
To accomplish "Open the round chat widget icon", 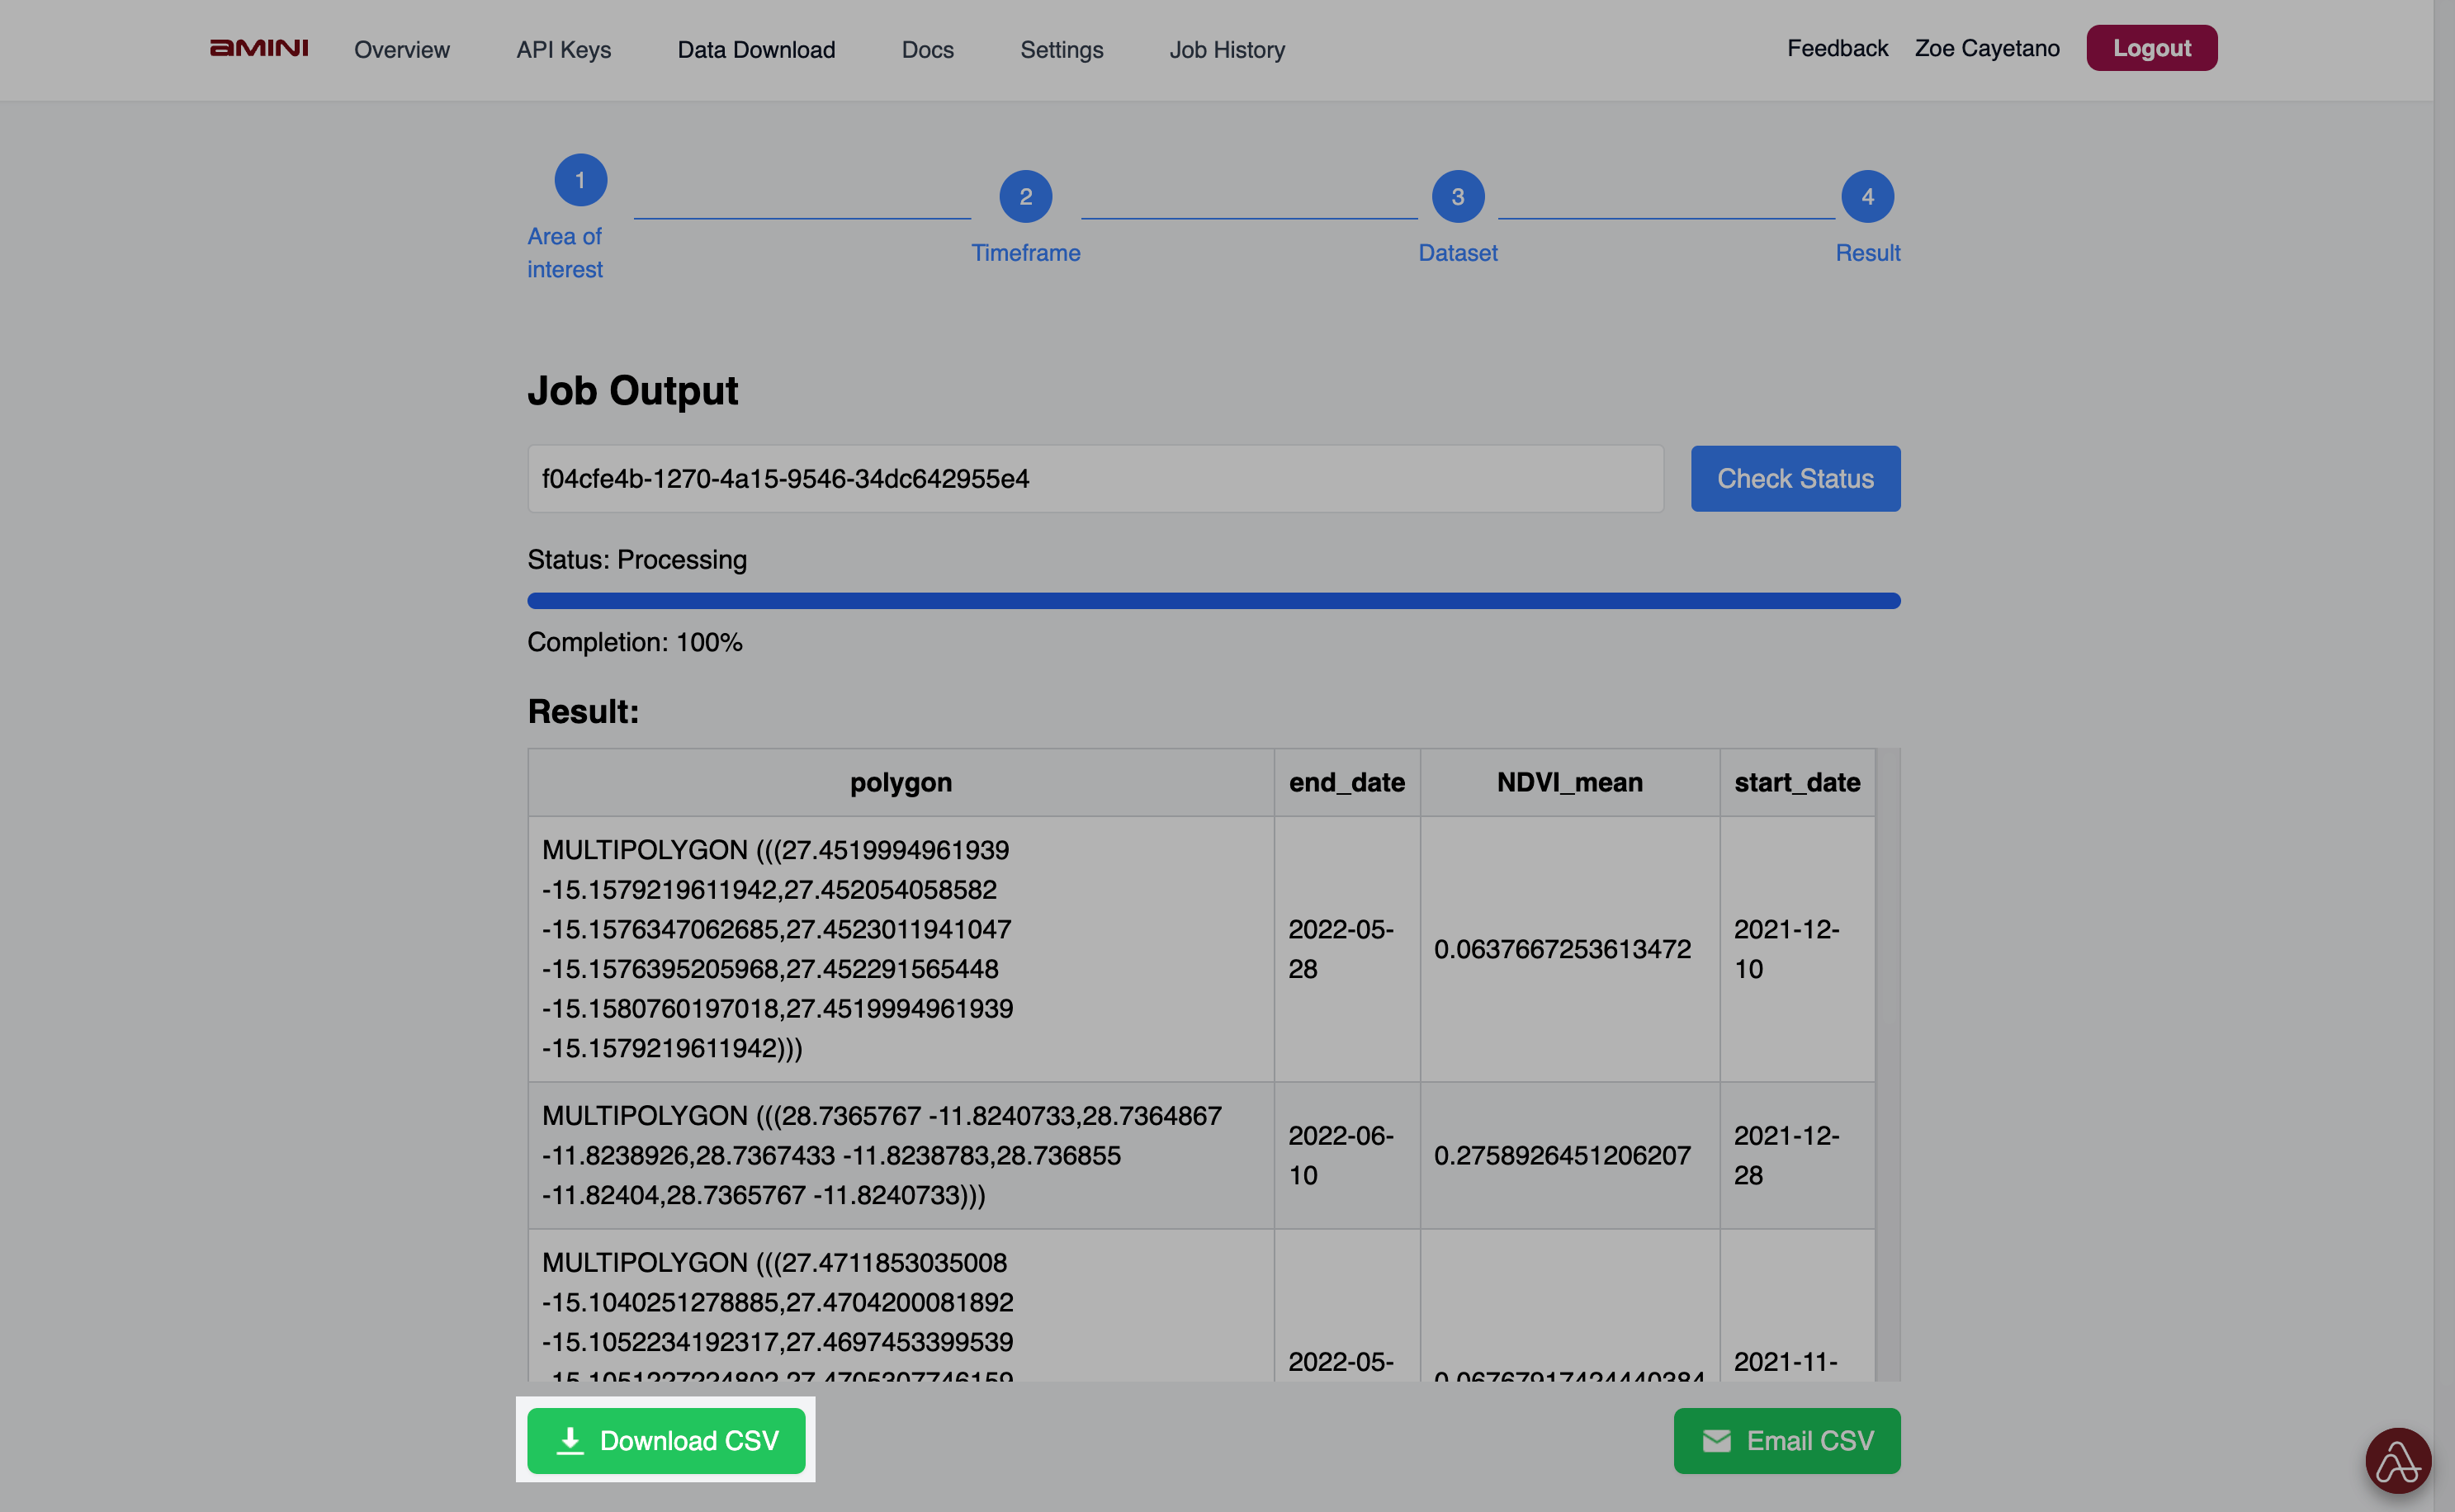I will coord(2398,1460).
